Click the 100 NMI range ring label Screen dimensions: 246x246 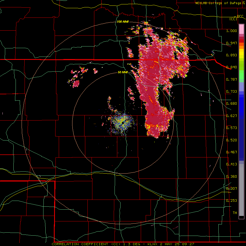pos(123,22)
